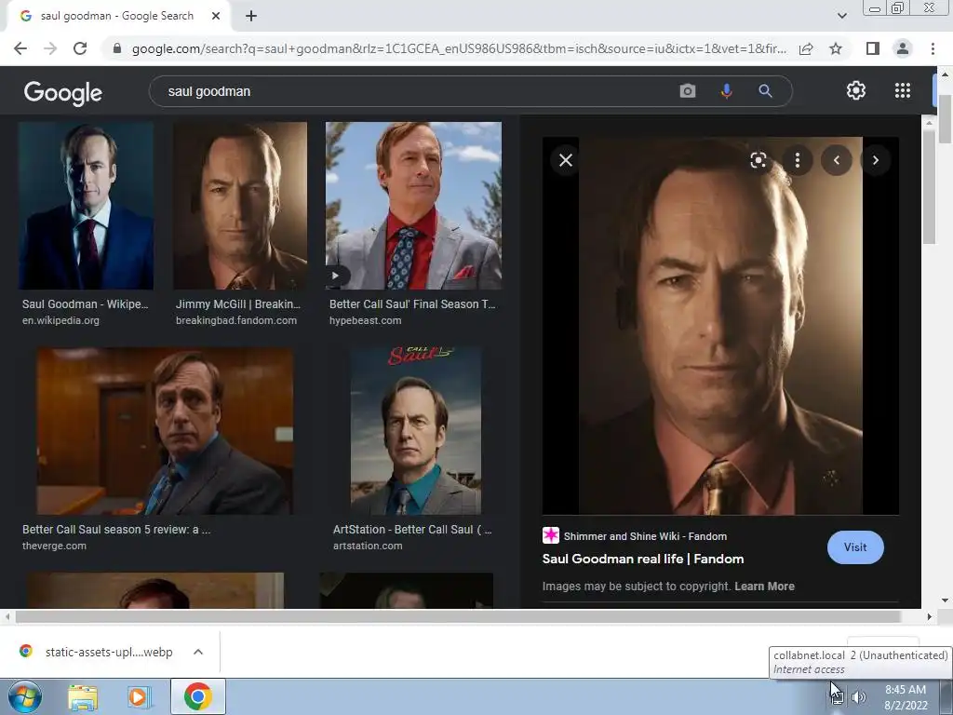Reload the page with the refresh icon
This screenshot has width=953, height=715.
[80, 48]
